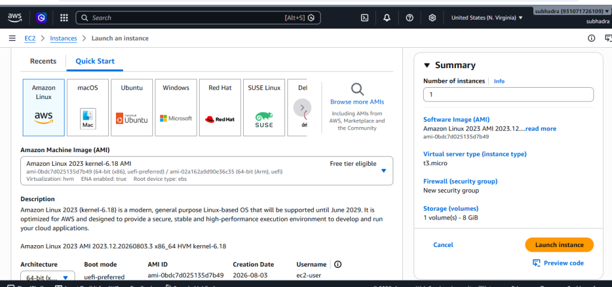The width and height of the screenshot is (612, 287).
Task: Click the magnifier icon for browsing AMIs
Action: click(357, 89)
